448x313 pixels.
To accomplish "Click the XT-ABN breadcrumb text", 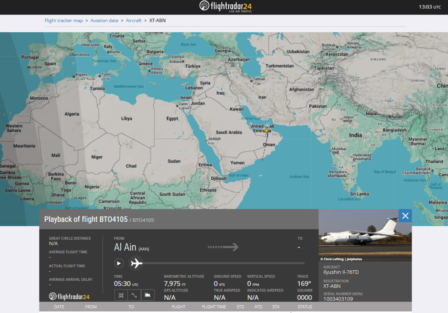I will coord(157,21).
